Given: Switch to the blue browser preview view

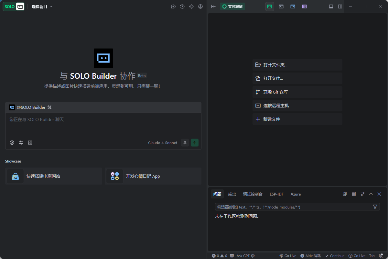Looking at the screenshot, I should point(293,6).
